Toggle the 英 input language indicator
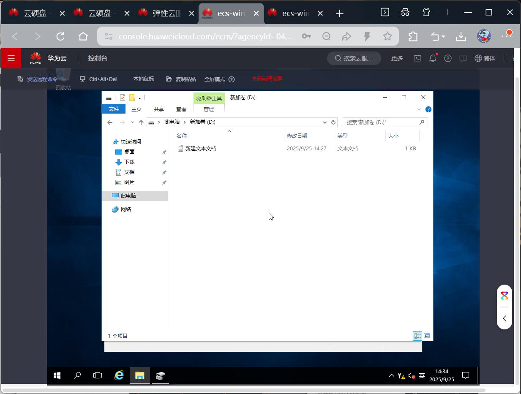This screenshot has width=521, height=394. click(x=422, y=375)
